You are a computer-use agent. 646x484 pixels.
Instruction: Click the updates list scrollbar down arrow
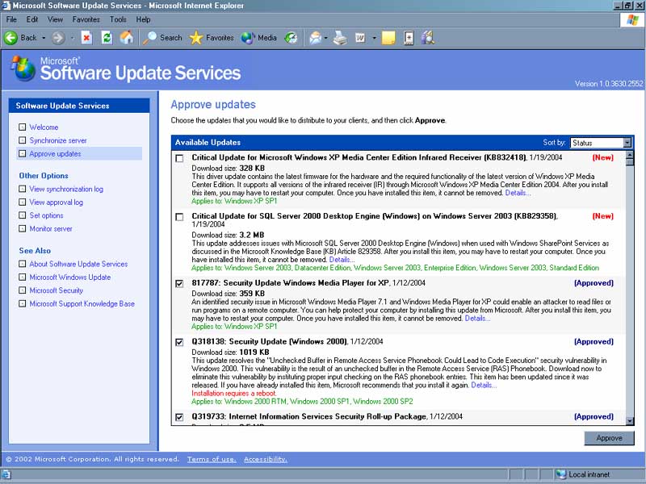pyautogui.click(x=630, y=420)
